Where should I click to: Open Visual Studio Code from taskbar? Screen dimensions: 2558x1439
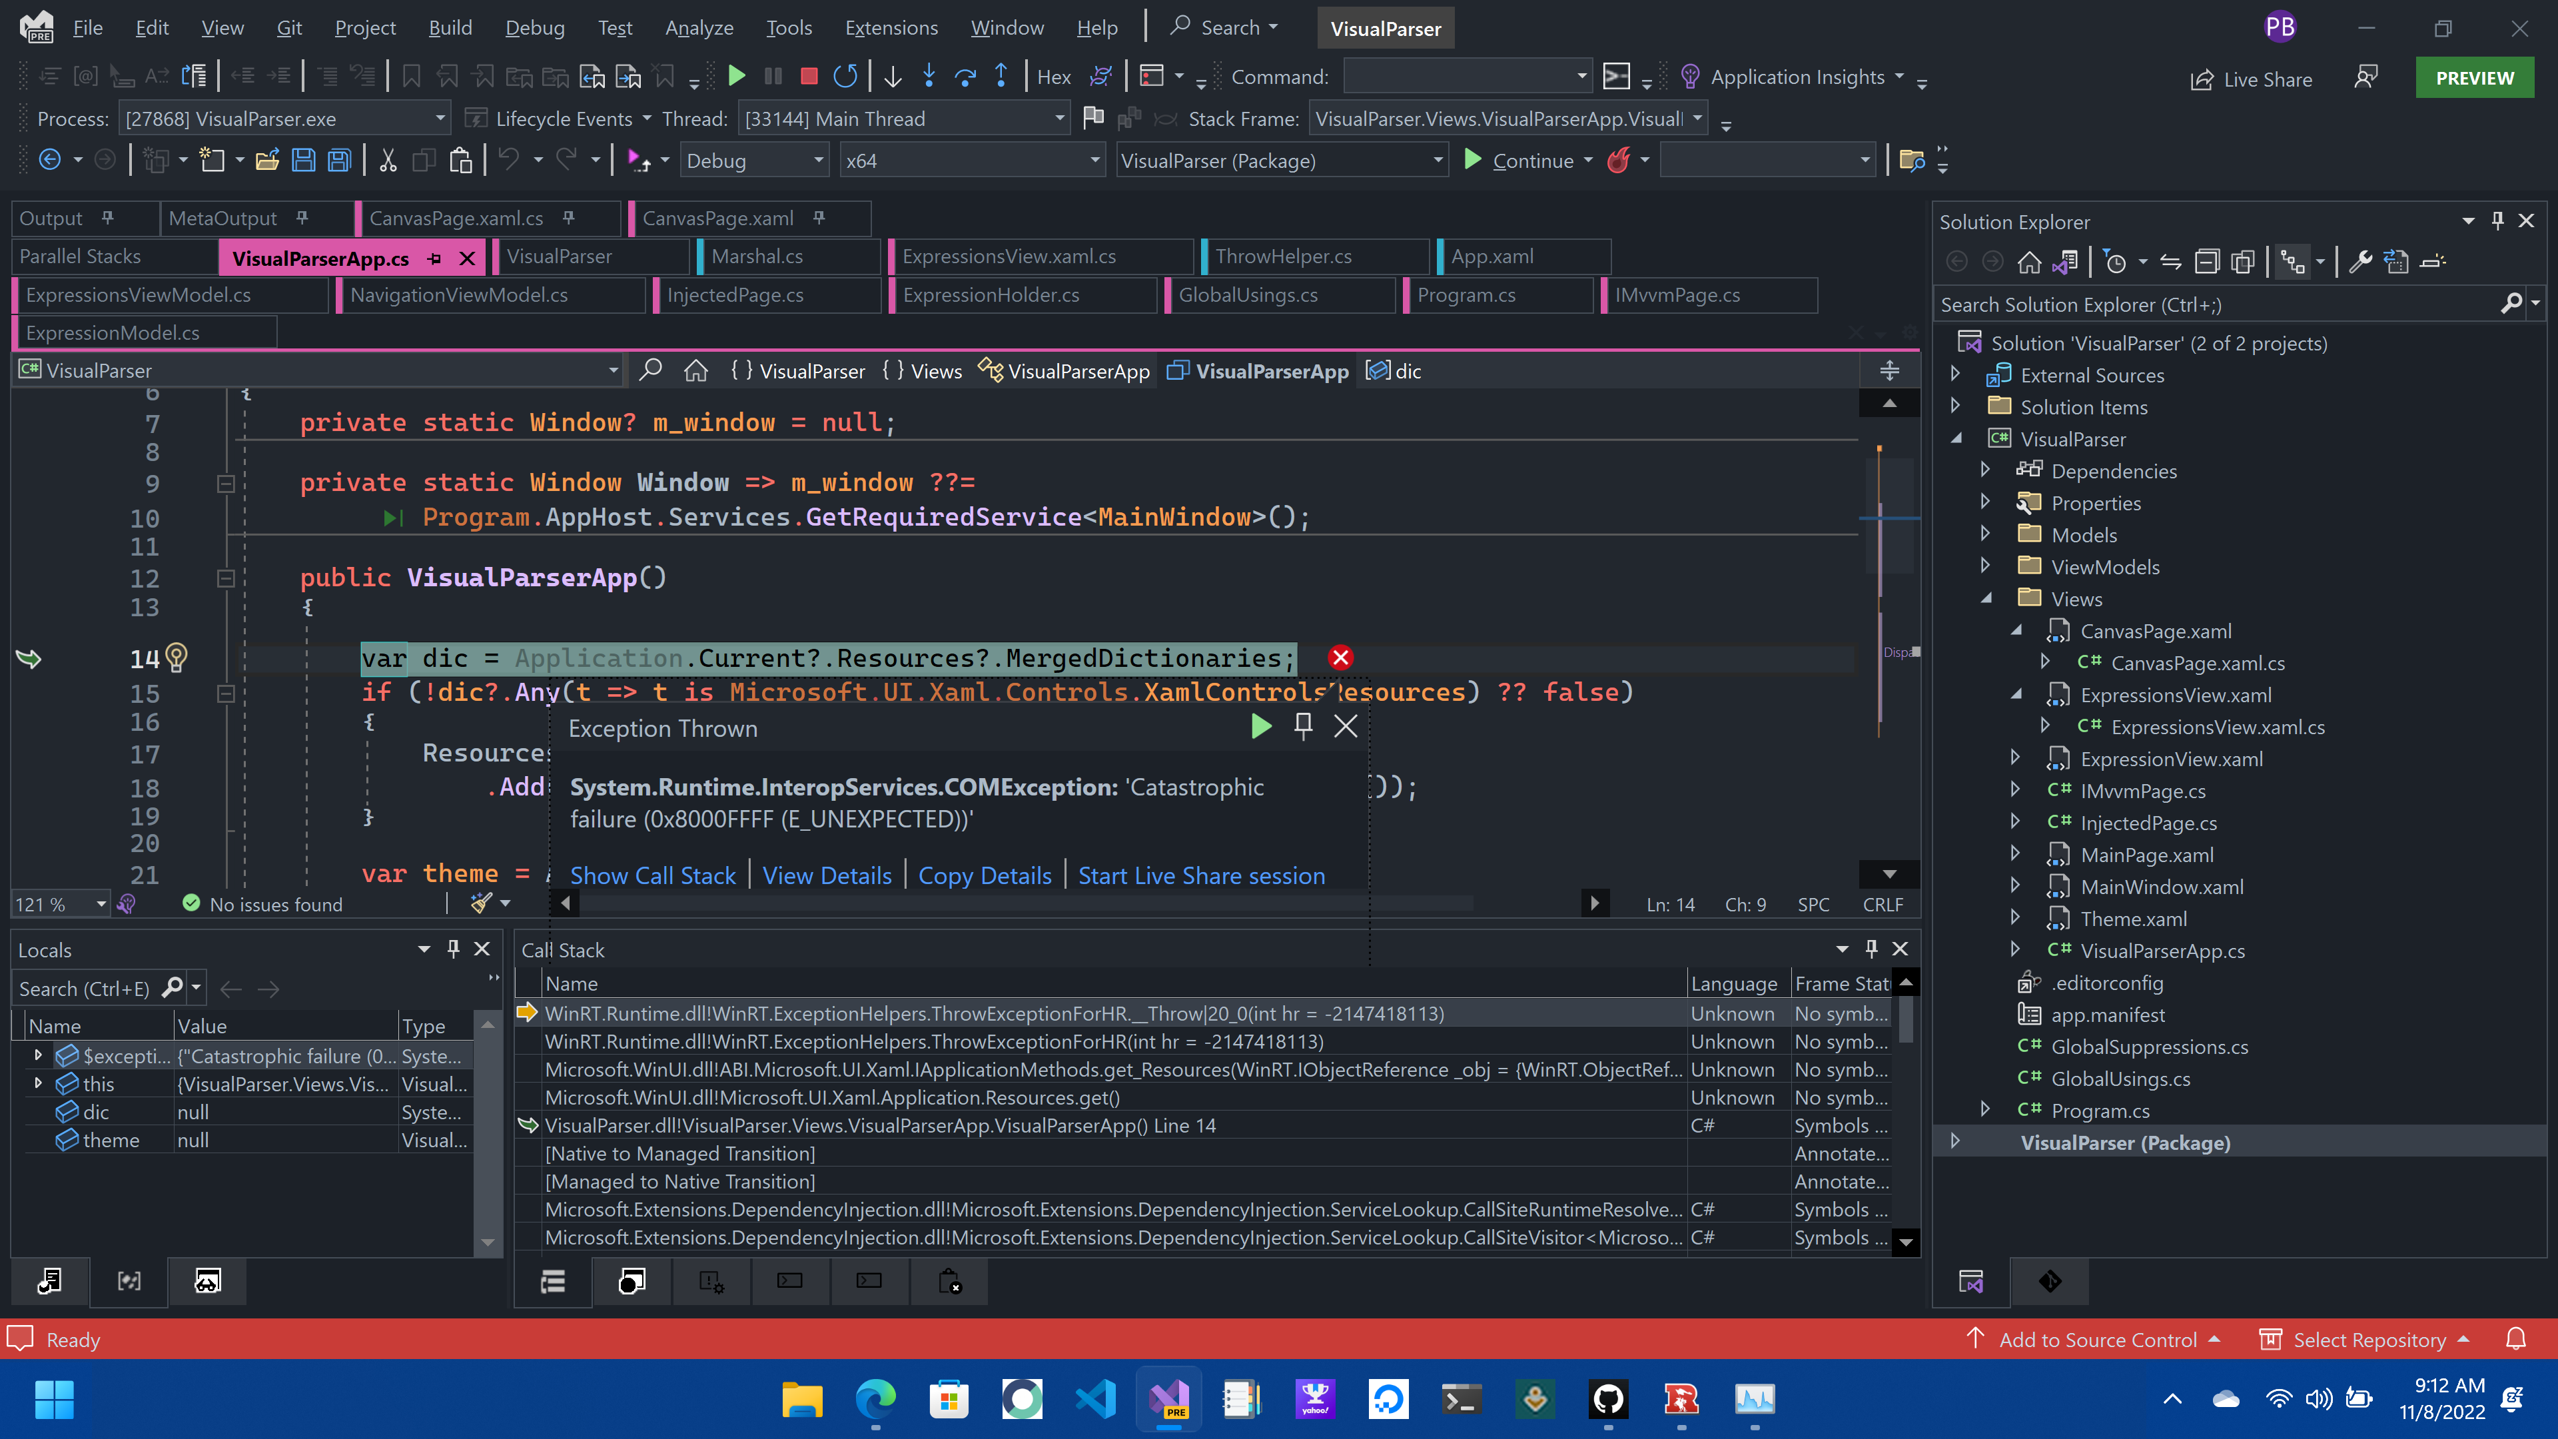tap(1095, 1400)
